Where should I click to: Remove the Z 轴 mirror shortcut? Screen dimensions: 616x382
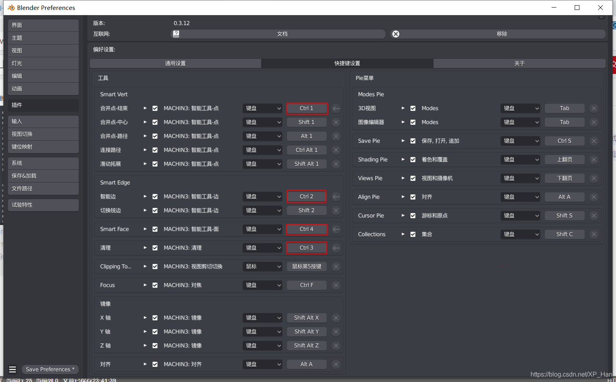(x=336, y=345)
